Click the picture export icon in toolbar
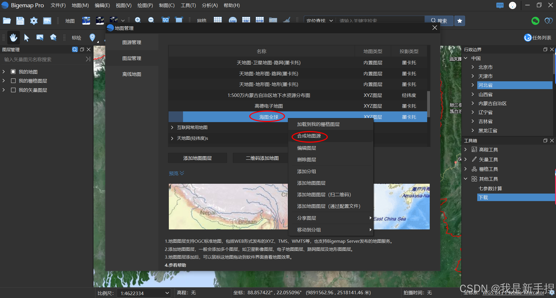556x298 pixels. click(47, 21)
